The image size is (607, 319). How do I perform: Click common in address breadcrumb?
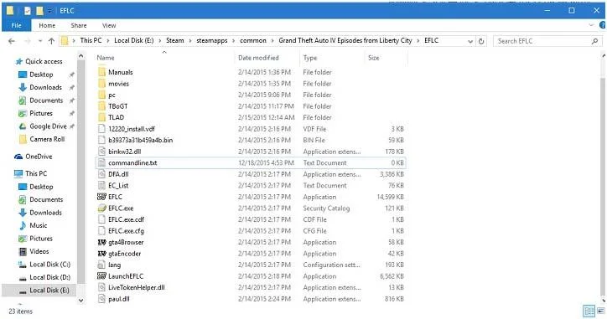[x=253, y=40]
